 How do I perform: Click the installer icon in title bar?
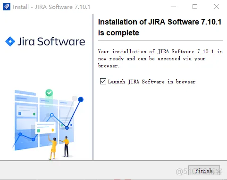[7, 7]
